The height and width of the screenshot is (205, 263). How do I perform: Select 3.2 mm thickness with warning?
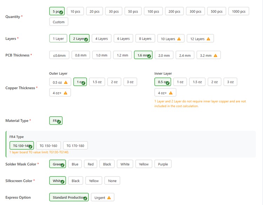pyautogui.click(x=209, y=55)
